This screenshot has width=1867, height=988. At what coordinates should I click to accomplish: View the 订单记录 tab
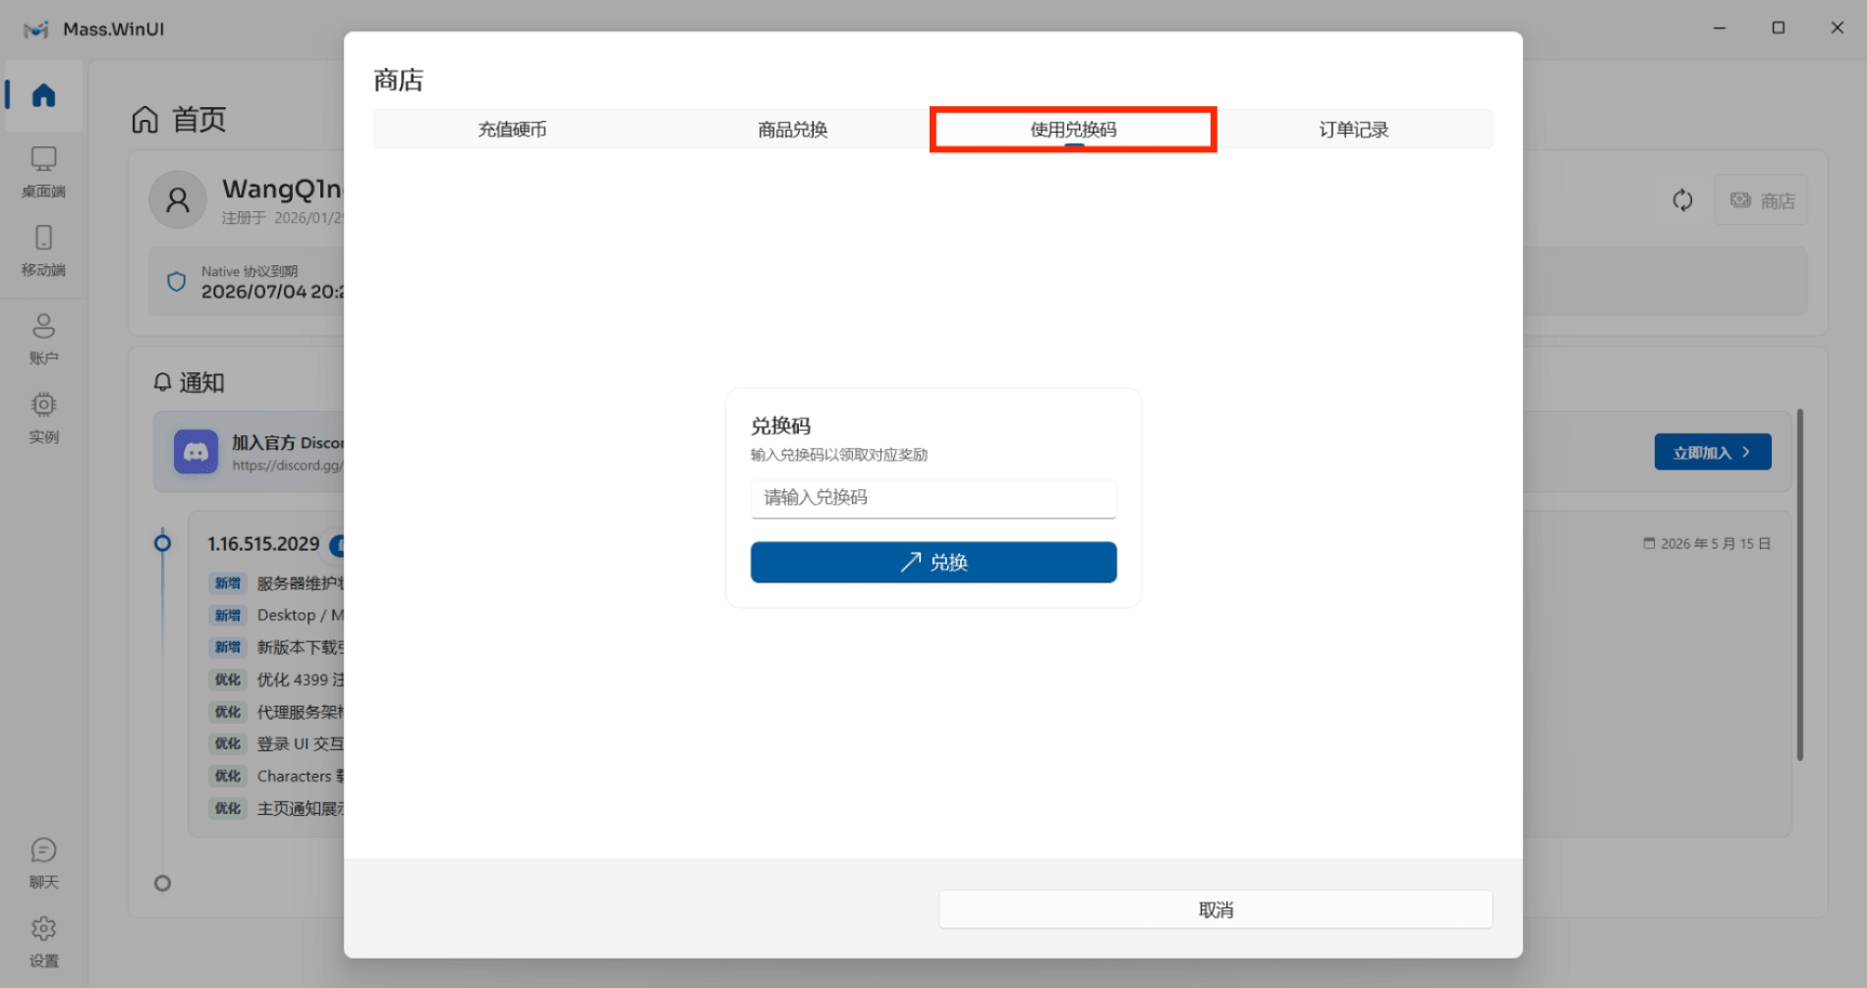click(x=1353, y=130)
